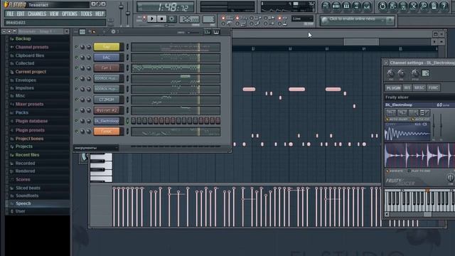455x256 pixels.
Task: Click the gear icon in channel rack header
Action: 114,31
